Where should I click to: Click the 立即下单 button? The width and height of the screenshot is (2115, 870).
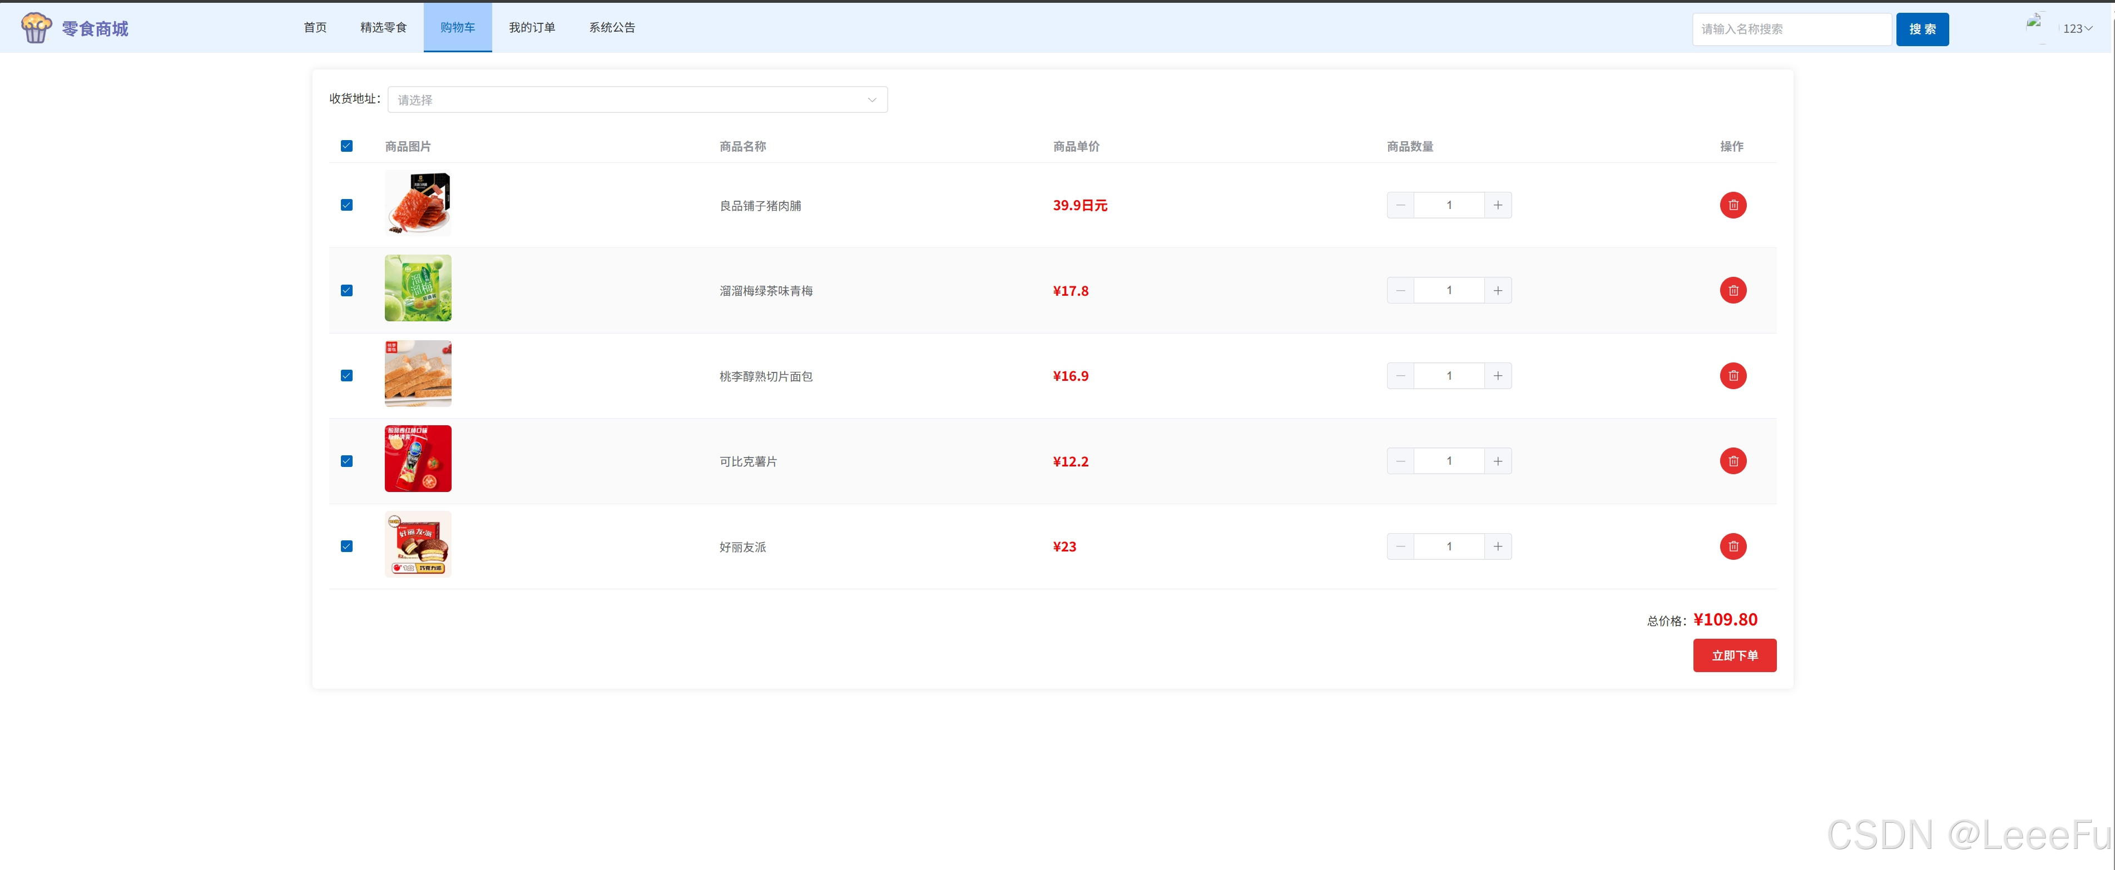1734,655
